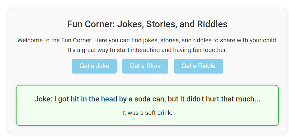Click the green joke box's left border
Image resolution: width=289 pixels, height=137 pixels.
[x=16, y=105]
